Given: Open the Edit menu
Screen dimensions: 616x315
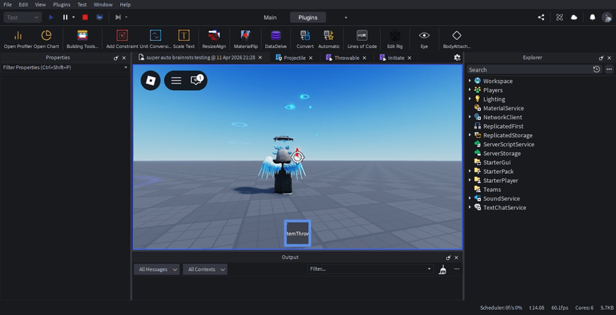Looking at the screenshot, I should tap(23, 5).
